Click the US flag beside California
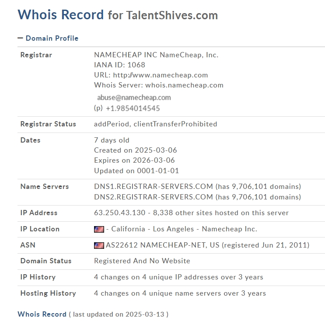Viewport: 325px width, 321px height. [x=99, y=229]
